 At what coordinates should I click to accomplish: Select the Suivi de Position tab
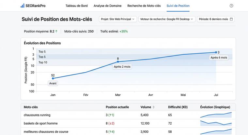[x=178, y=6]
